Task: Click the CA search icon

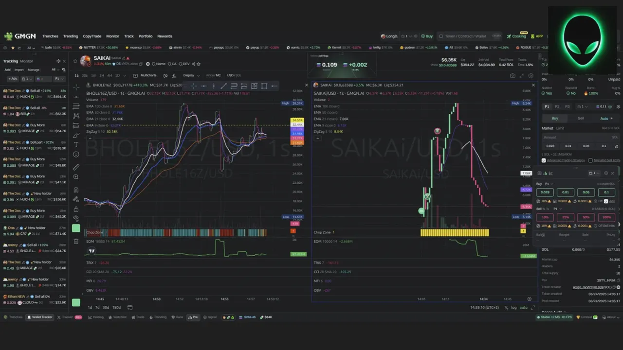Action: 172,64
